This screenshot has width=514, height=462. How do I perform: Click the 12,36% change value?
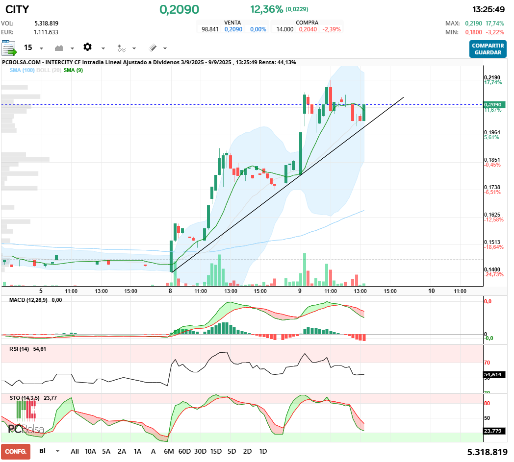pos(266,9)
